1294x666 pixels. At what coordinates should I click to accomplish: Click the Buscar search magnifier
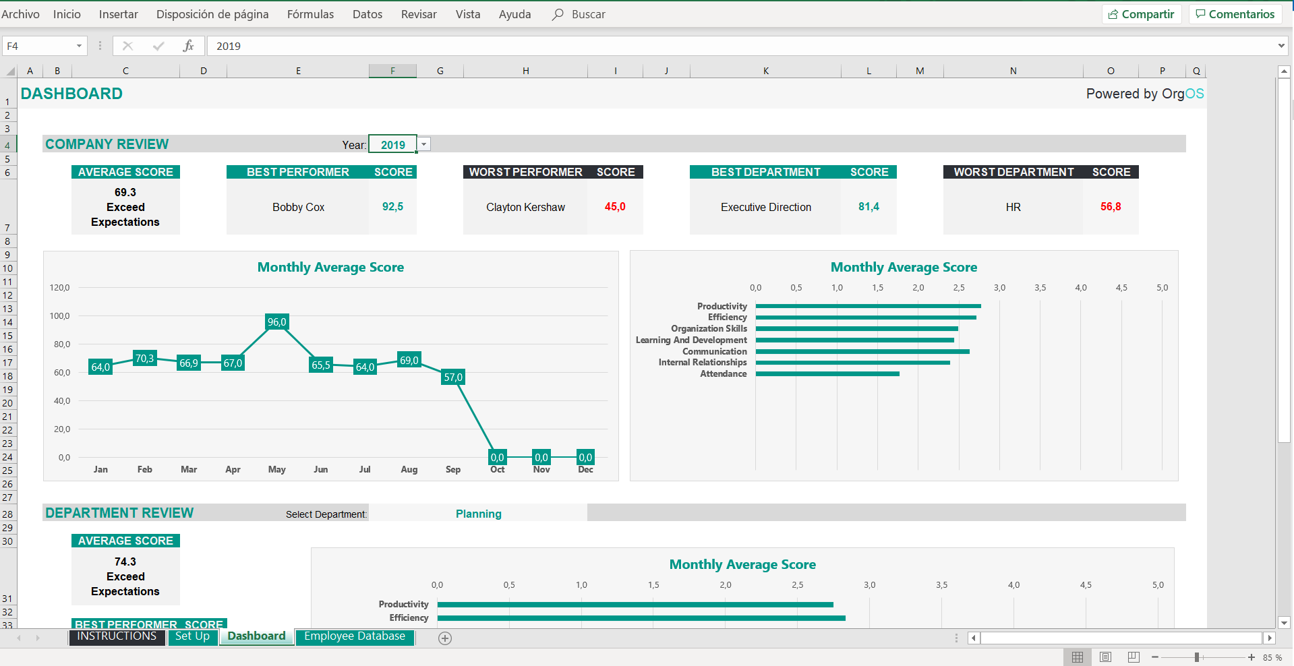pyautogui.click(x=558, y=14)
